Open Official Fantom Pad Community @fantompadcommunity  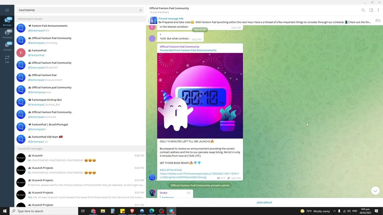80,40
